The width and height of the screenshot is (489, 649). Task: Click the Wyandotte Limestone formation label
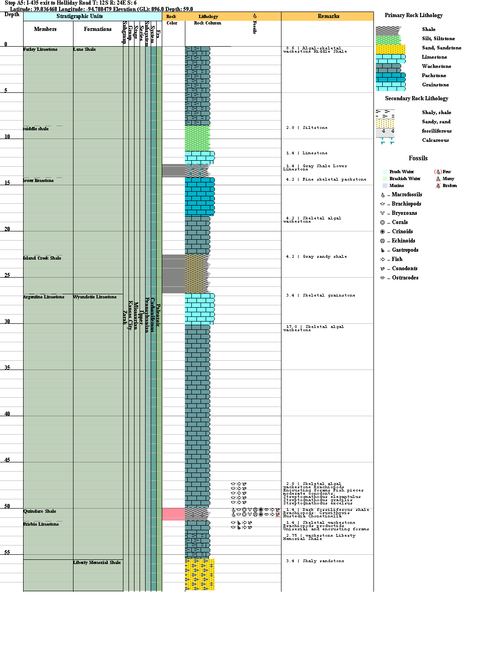point(95,297)
